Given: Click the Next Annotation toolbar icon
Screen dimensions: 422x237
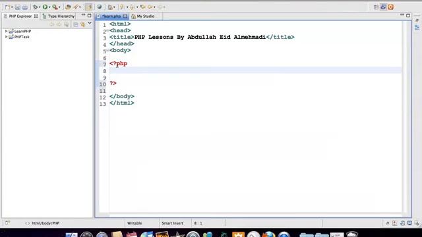Looking at the screenshot, I should pyautogui.click(x=123, y=7).
